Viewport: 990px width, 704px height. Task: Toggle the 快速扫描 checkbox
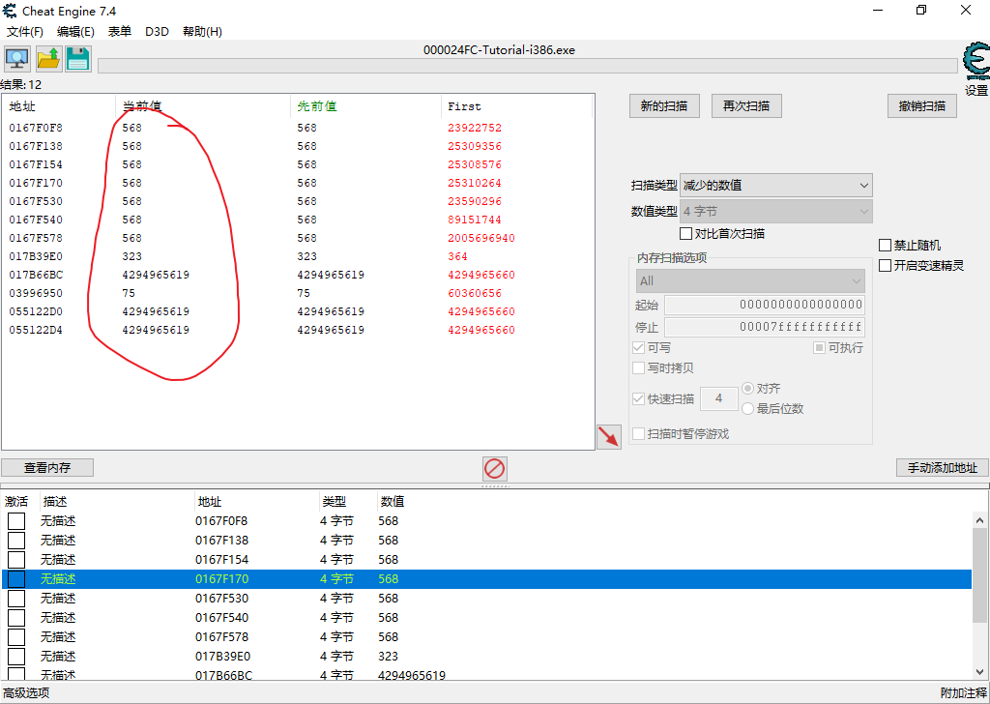[x=638, y=399]
